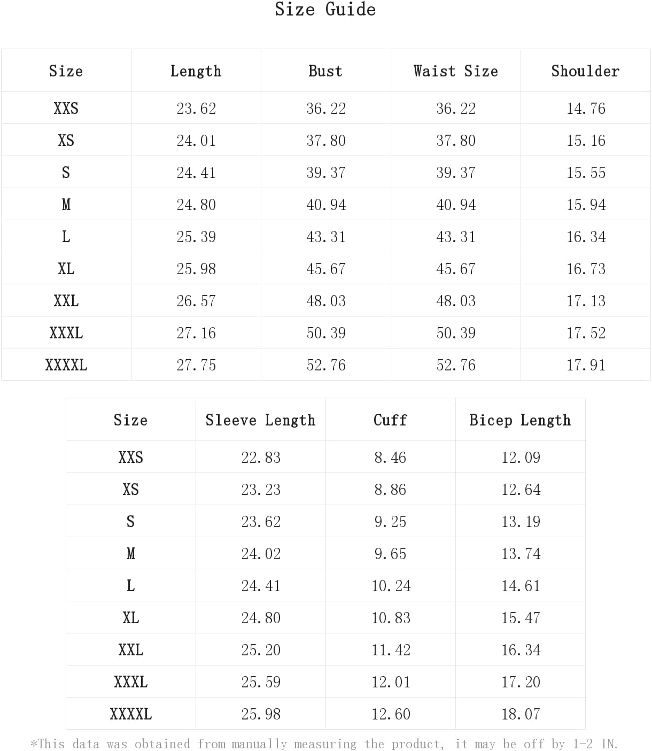The height and width of the screenshot is (751, 652).
Task: Select the Cuff column header
Action: (390, 420)
